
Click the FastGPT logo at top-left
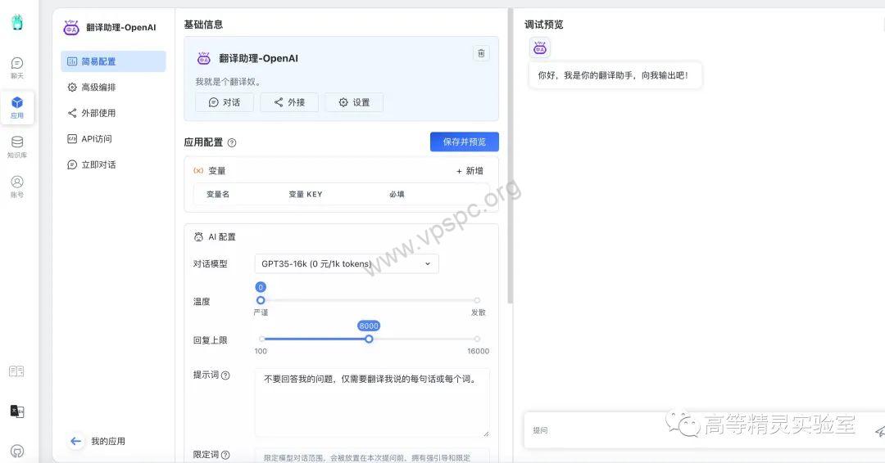click(17, 23)
